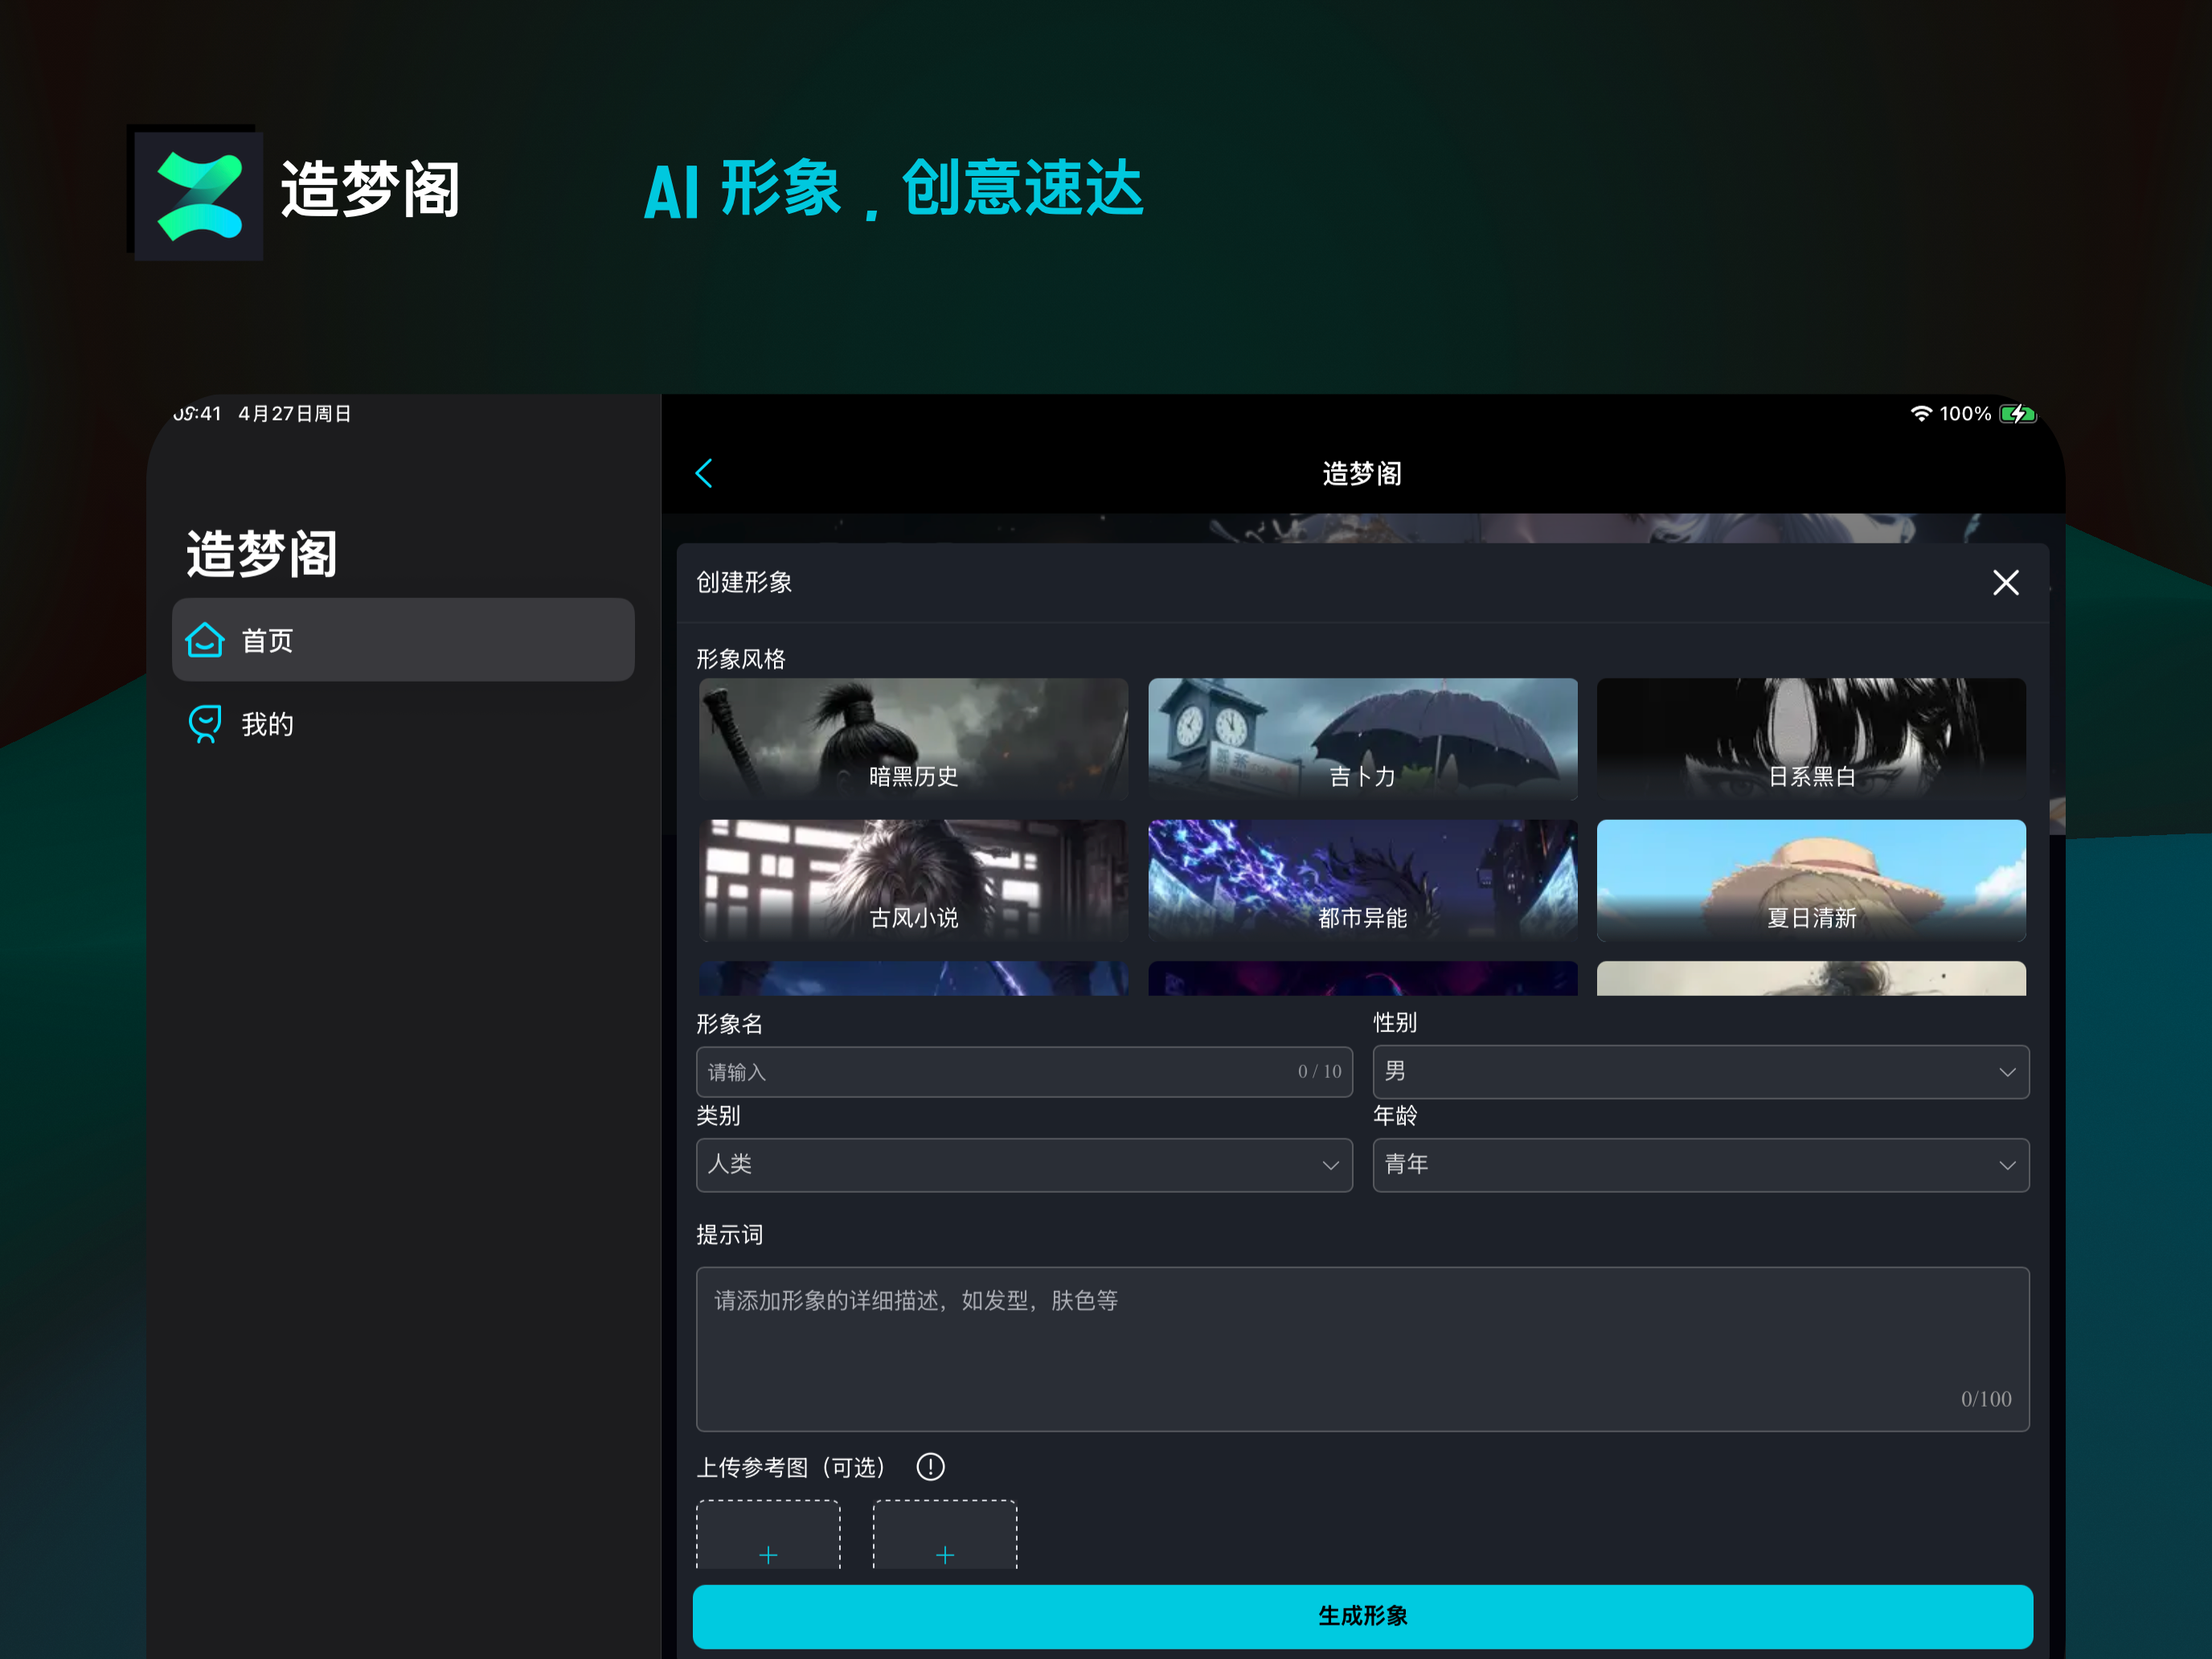Click the 0/100 character counter

[x=1986, y=1398]
